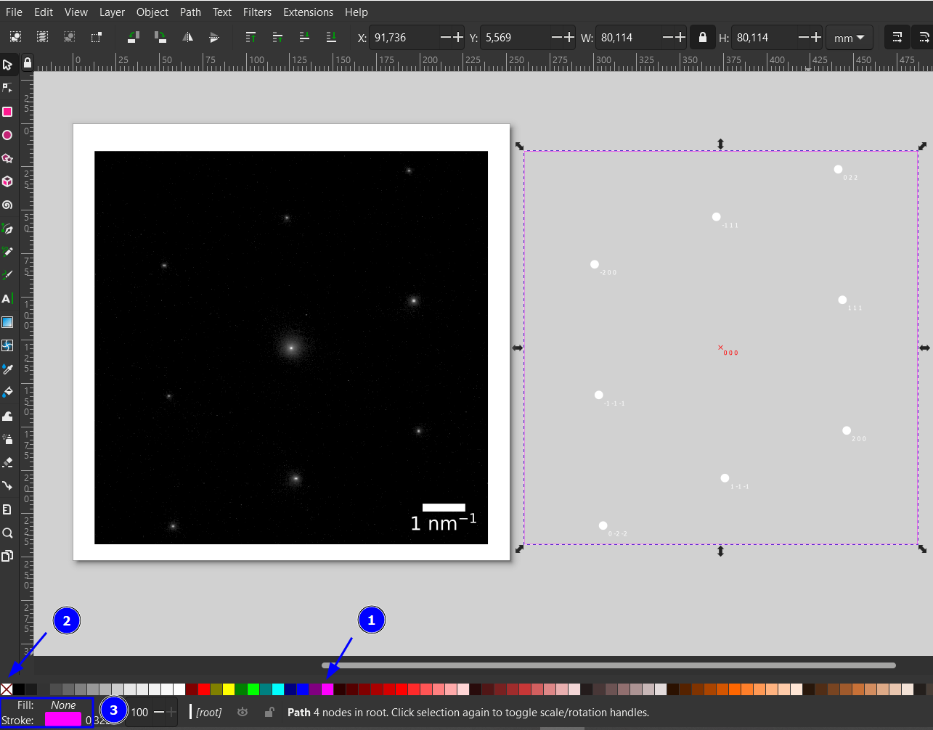This screenshot has height=730, width=933.
Task: Raise selection one step
Action: point(277,37)
